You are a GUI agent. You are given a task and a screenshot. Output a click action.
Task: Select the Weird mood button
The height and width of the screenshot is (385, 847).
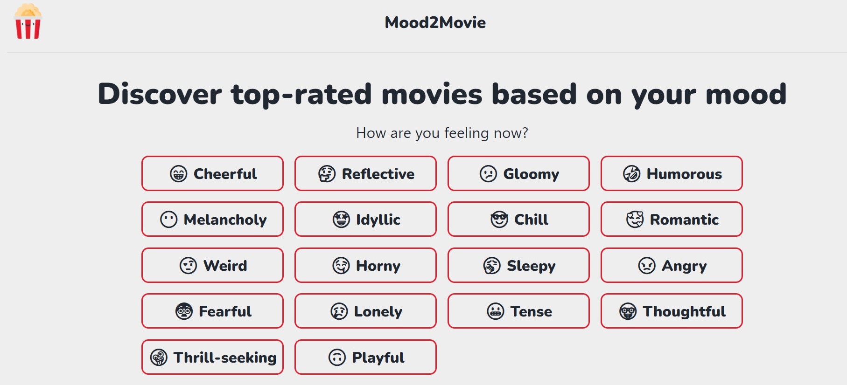pos(212,266)
